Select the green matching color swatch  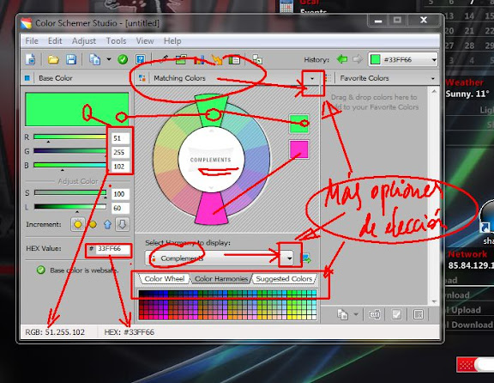pyautogui.click(x=298, y=124)
